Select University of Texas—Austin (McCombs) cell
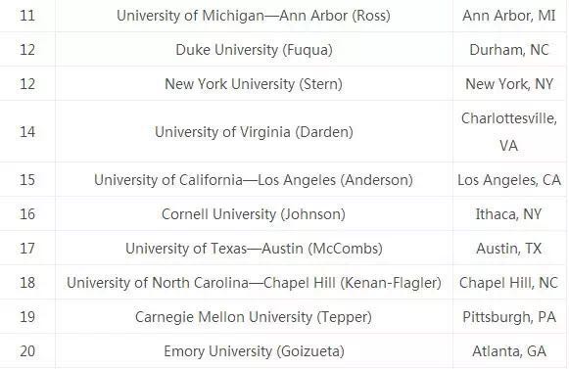 coord(254,249)
